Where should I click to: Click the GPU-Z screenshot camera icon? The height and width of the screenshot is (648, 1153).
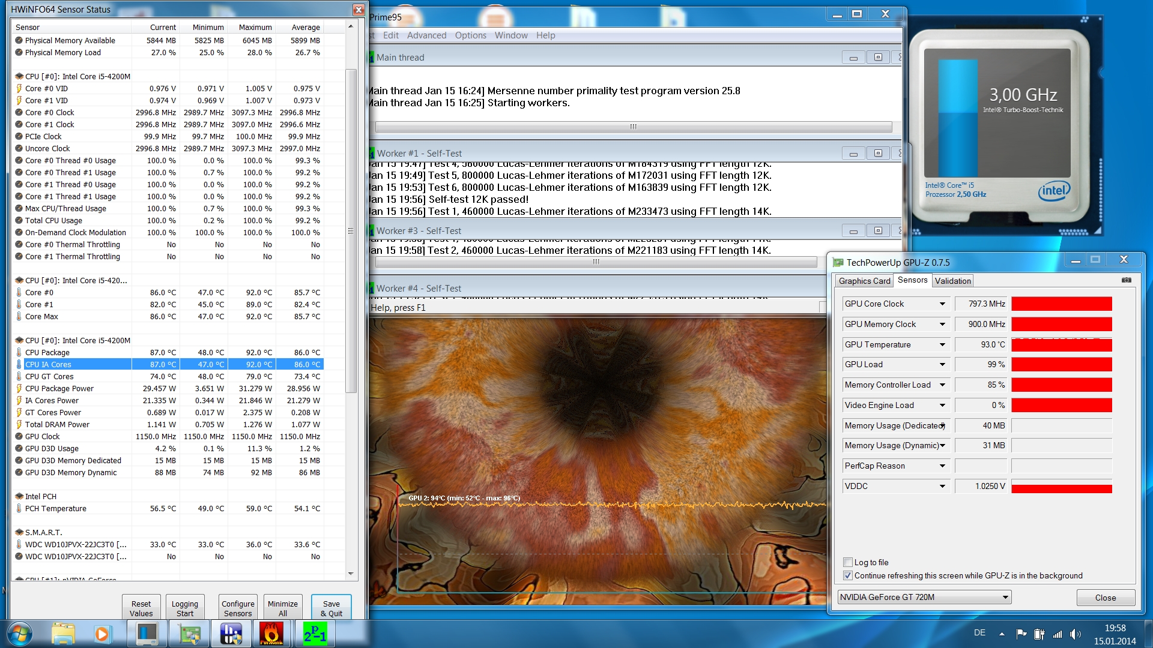pos(1126,280)
